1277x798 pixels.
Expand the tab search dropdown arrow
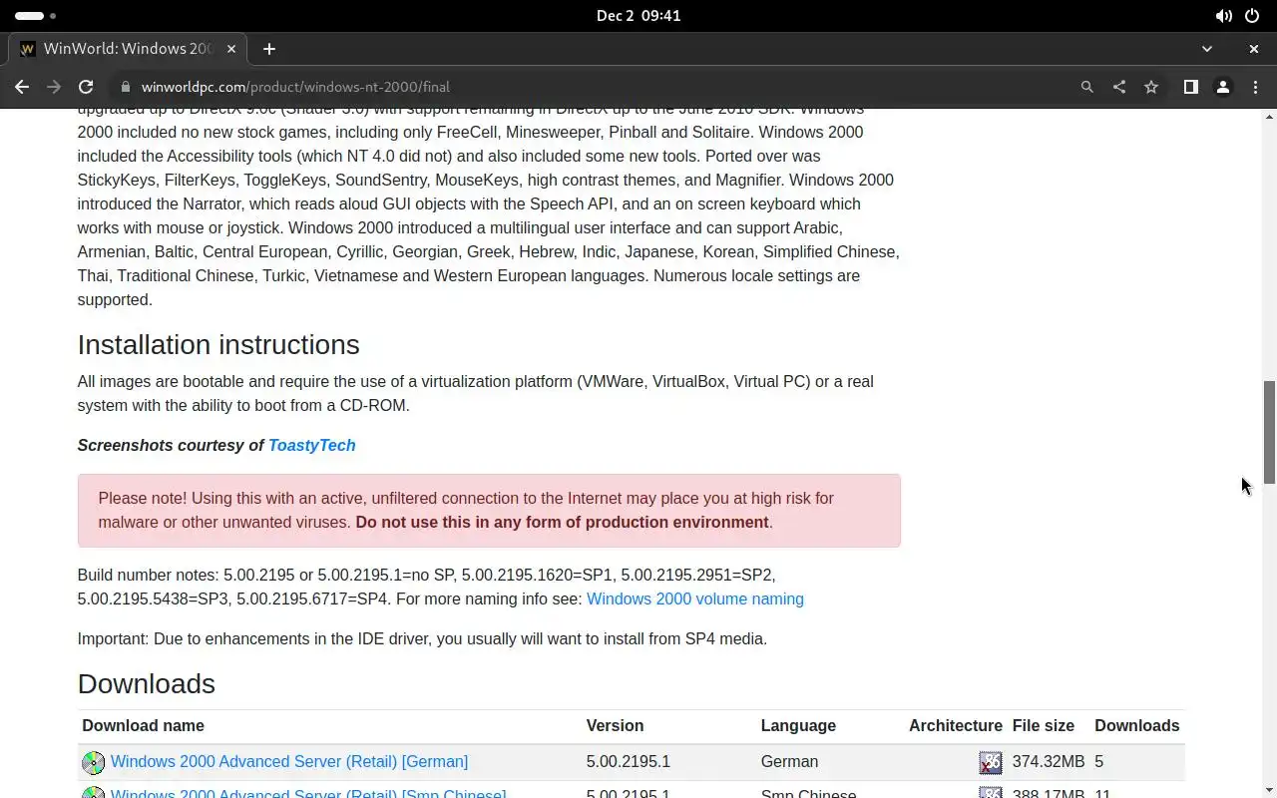point(1207,48)
